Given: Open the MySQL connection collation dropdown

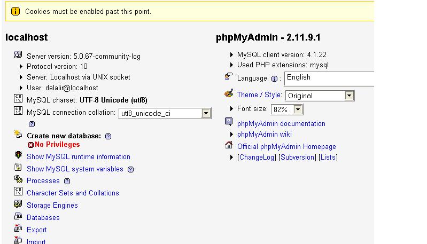Looking at the screenshot, I should point(165,113).
